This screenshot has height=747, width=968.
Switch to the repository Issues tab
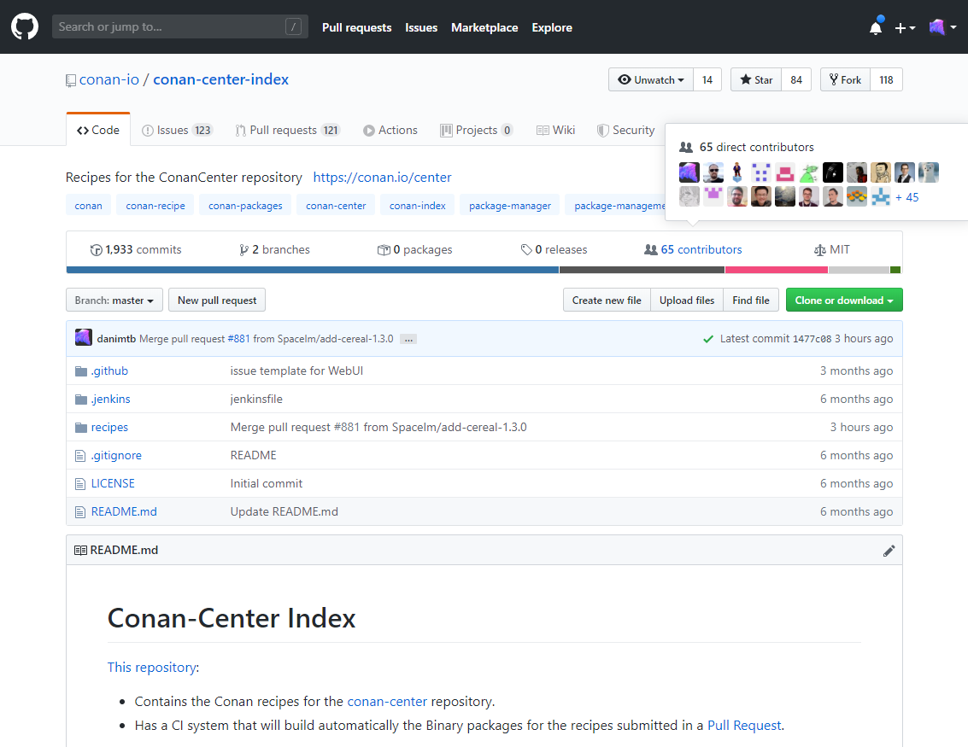177,130
